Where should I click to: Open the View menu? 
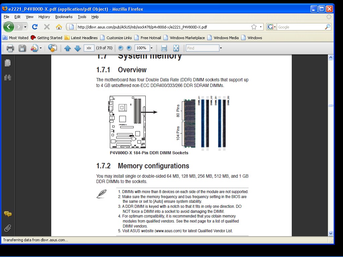tap(29, 17)
